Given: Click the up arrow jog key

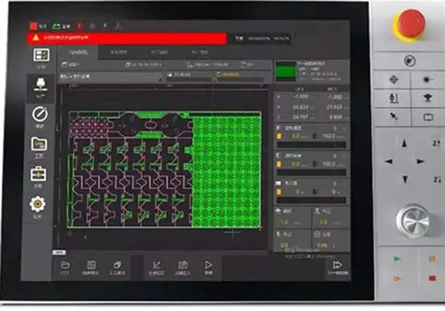Looking at the screenshot, I should (x=405, y=143).
